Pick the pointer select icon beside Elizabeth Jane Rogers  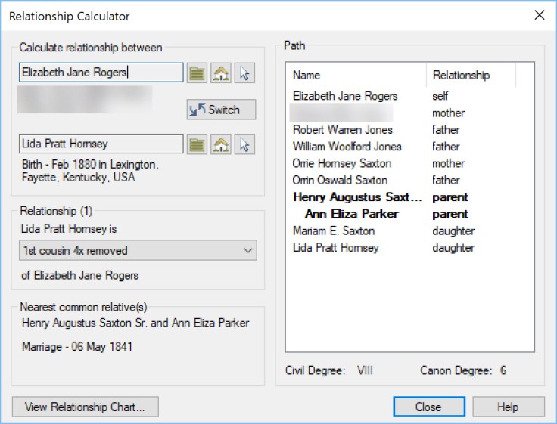point(244,73)
